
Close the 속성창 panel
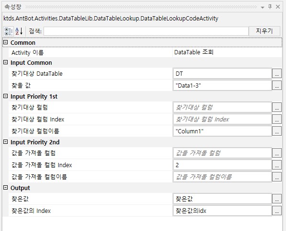click(278, 7)
